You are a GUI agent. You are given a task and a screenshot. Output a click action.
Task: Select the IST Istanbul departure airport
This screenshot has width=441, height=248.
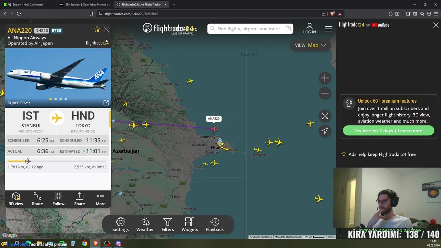point(31,121)
